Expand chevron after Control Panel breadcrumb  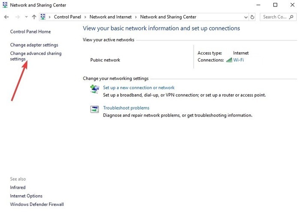(x=85, y=17)
